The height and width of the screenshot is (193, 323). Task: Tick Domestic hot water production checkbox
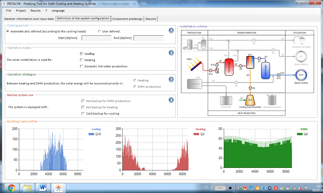pyautogui.click(x=82, y=66)
